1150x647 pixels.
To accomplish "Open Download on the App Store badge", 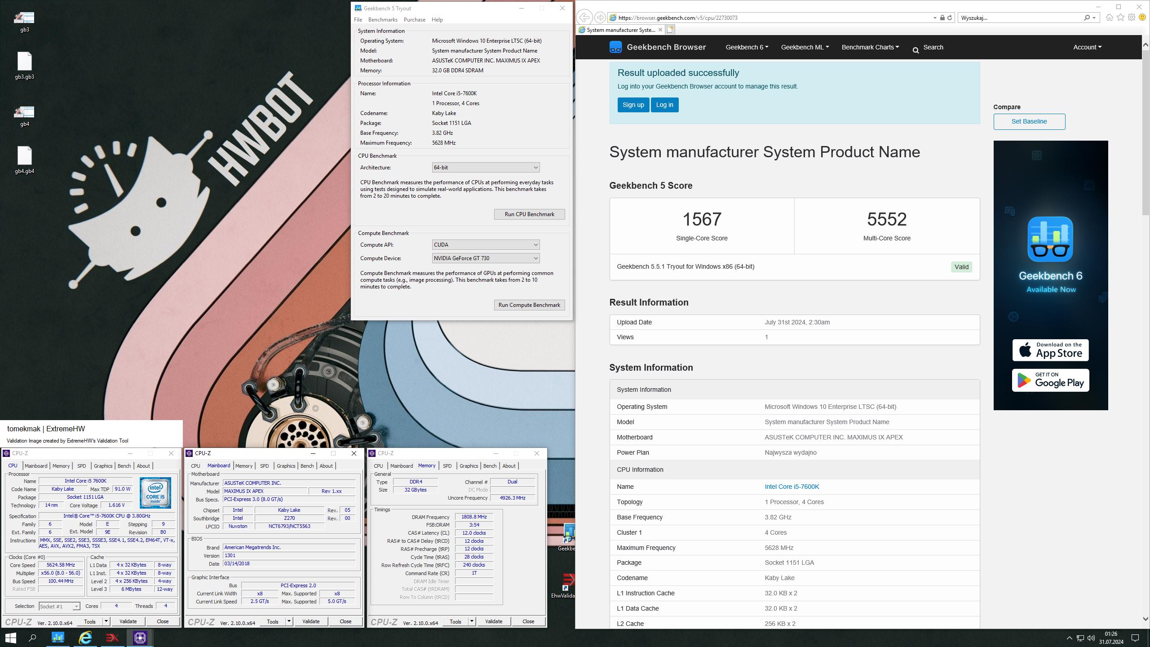I will coord(1050,350).
